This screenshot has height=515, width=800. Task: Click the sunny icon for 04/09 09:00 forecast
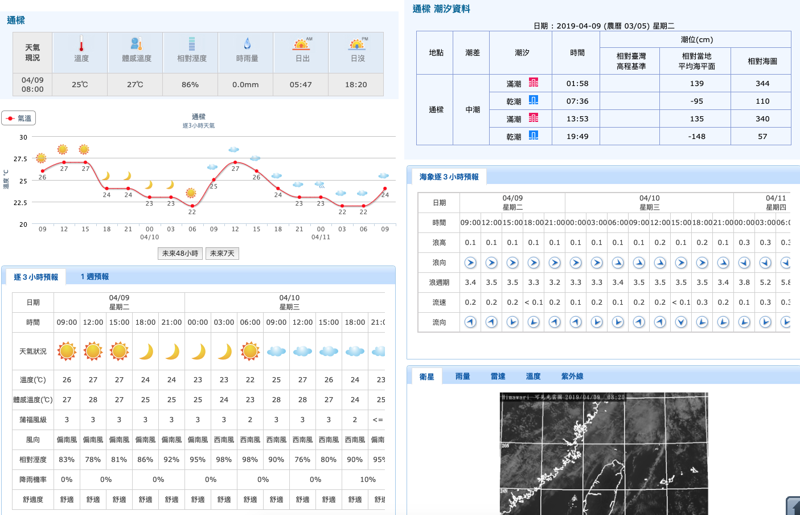[67, 351]
